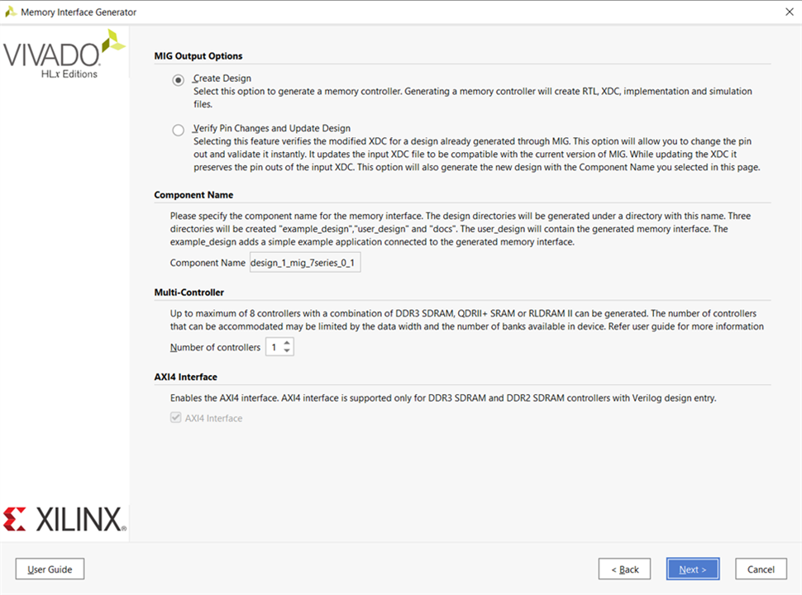Viewport: 802px width, 595px height.
Task: Click 'Enables the AXI4 interface' description text
Action: pos(443,397)
